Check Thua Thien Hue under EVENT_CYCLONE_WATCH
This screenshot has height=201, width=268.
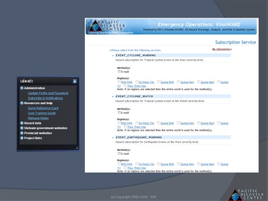click(125, 127)
